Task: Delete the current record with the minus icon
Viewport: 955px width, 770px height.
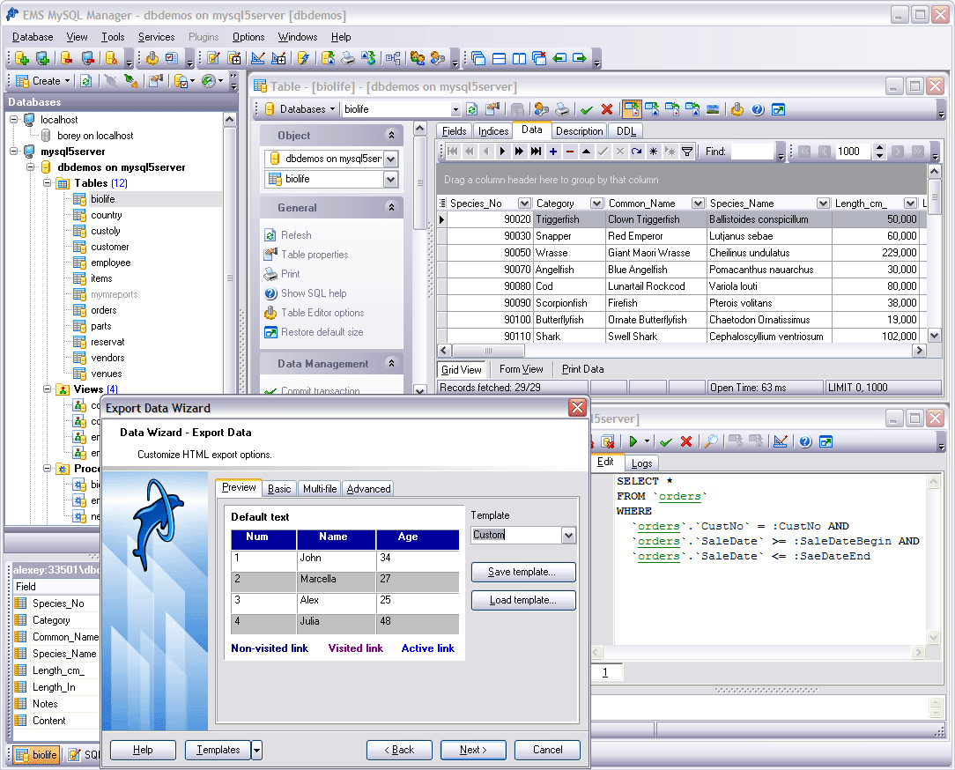Action: (x=569, y=151)
